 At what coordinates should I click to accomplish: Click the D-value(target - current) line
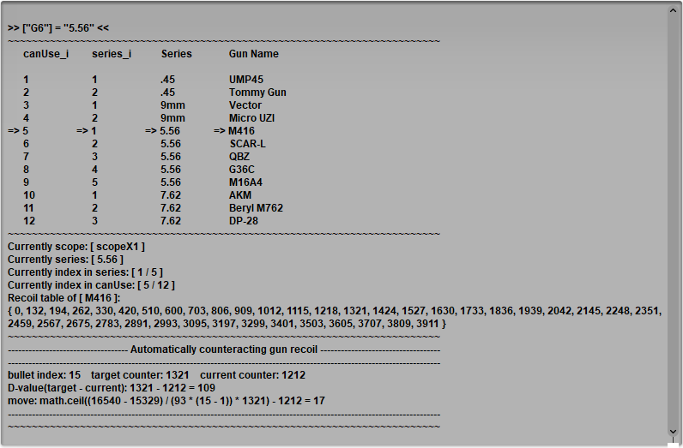(112, 388)
